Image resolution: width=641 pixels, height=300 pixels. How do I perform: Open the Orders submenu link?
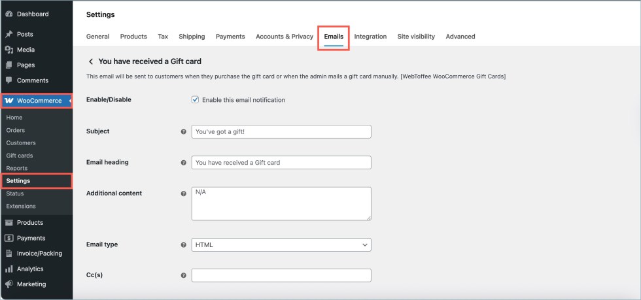tap(16, 130)
